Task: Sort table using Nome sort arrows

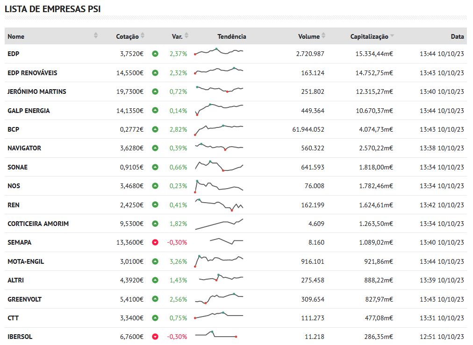Action: 96,36
